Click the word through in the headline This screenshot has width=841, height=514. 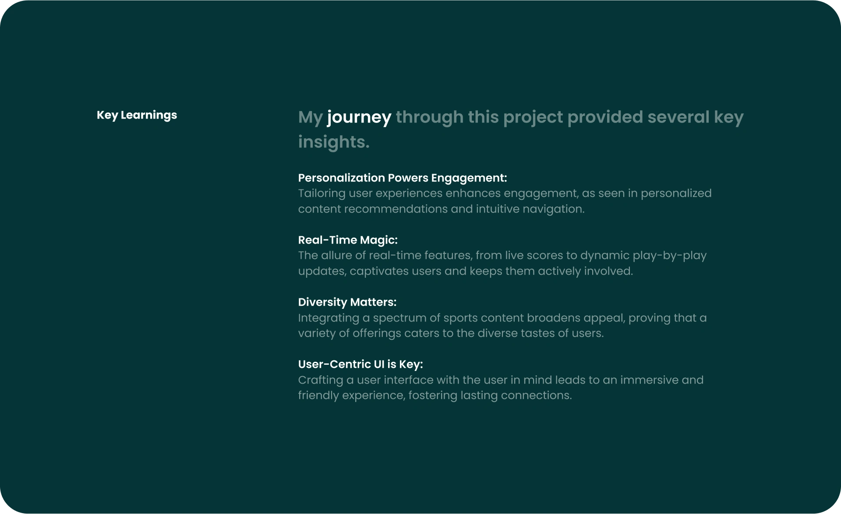point(429,117)
